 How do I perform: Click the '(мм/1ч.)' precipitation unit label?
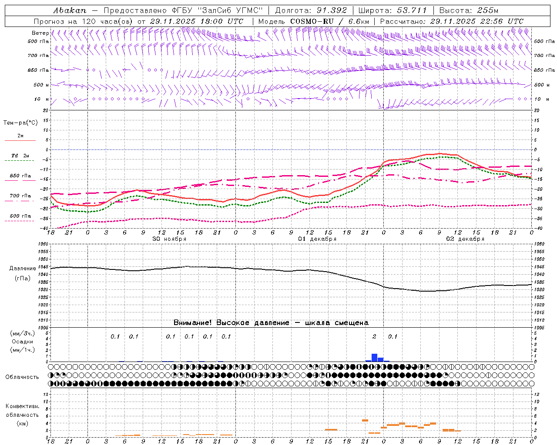point(23,350)
